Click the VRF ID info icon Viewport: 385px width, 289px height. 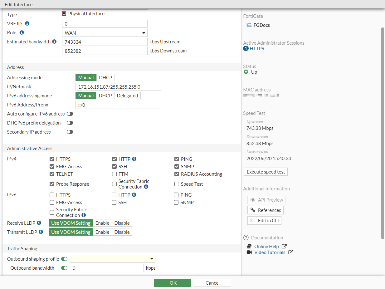[27, 23]
